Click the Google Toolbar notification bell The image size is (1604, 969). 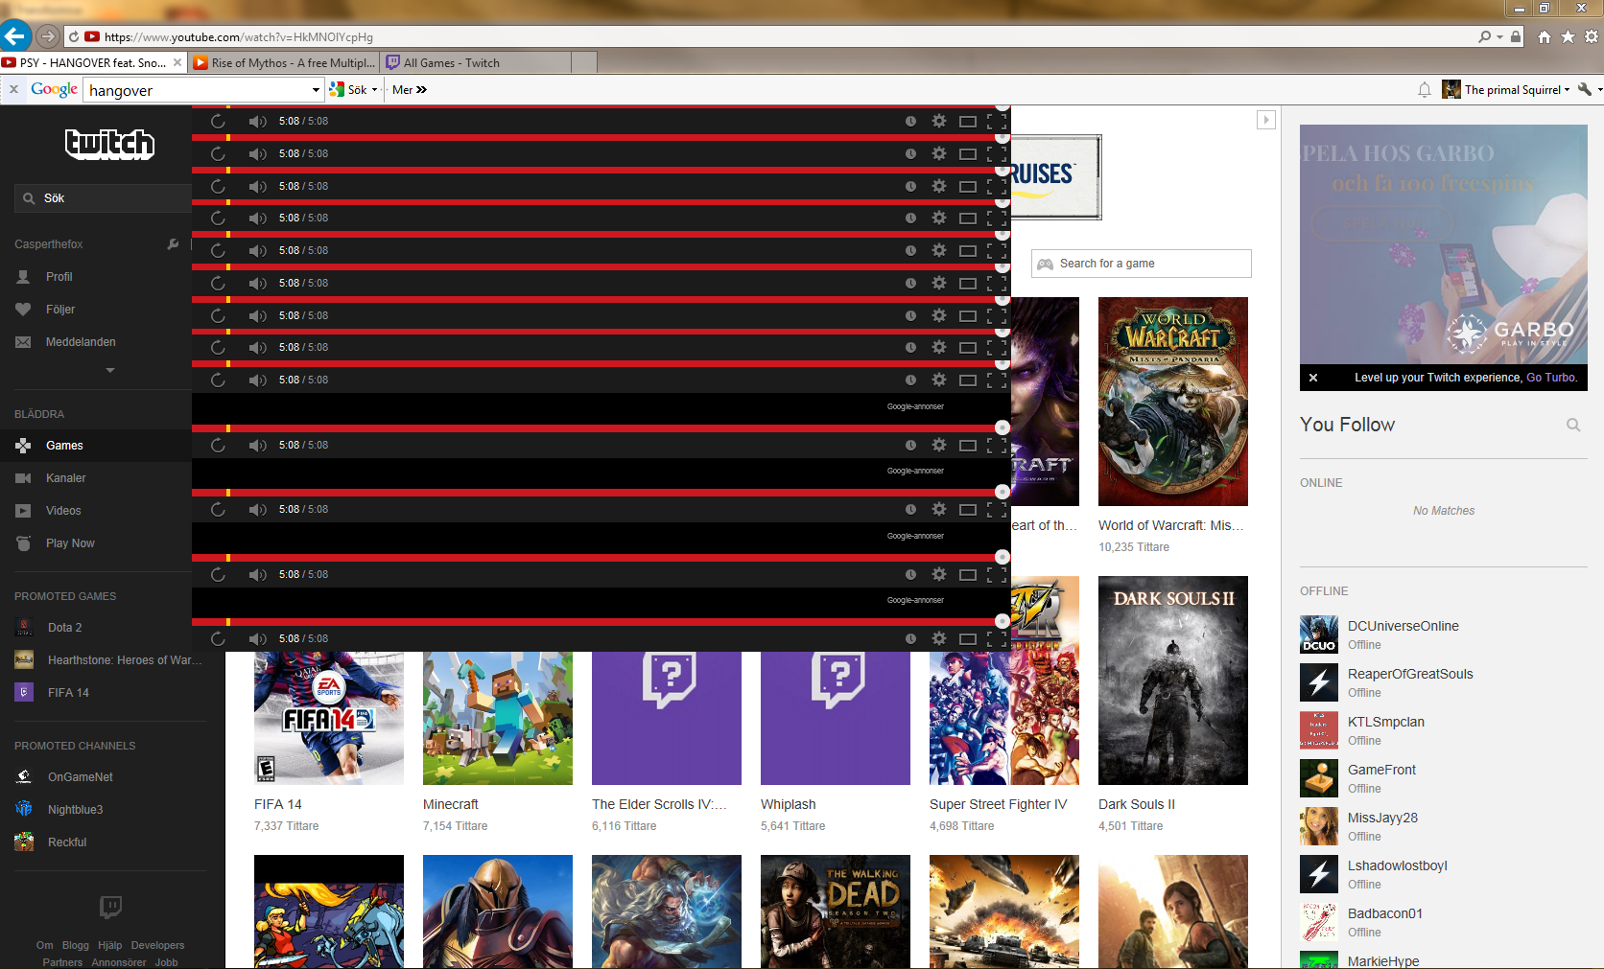click(1425, 90)
